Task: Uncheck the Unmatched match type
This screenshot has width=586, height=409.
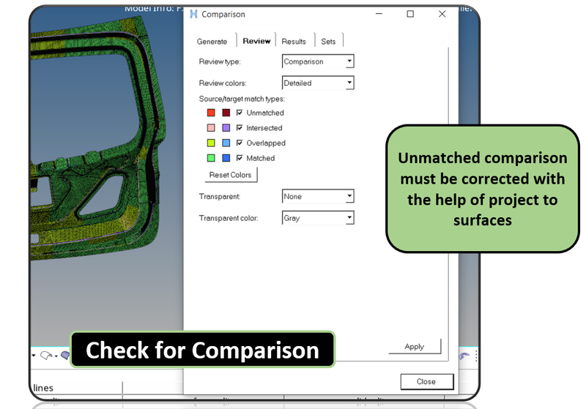Action: click(x=240, y=113)
